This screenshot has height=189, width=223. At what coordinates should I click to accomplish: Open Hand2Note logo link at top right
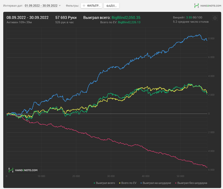click(x=208, y=6)
